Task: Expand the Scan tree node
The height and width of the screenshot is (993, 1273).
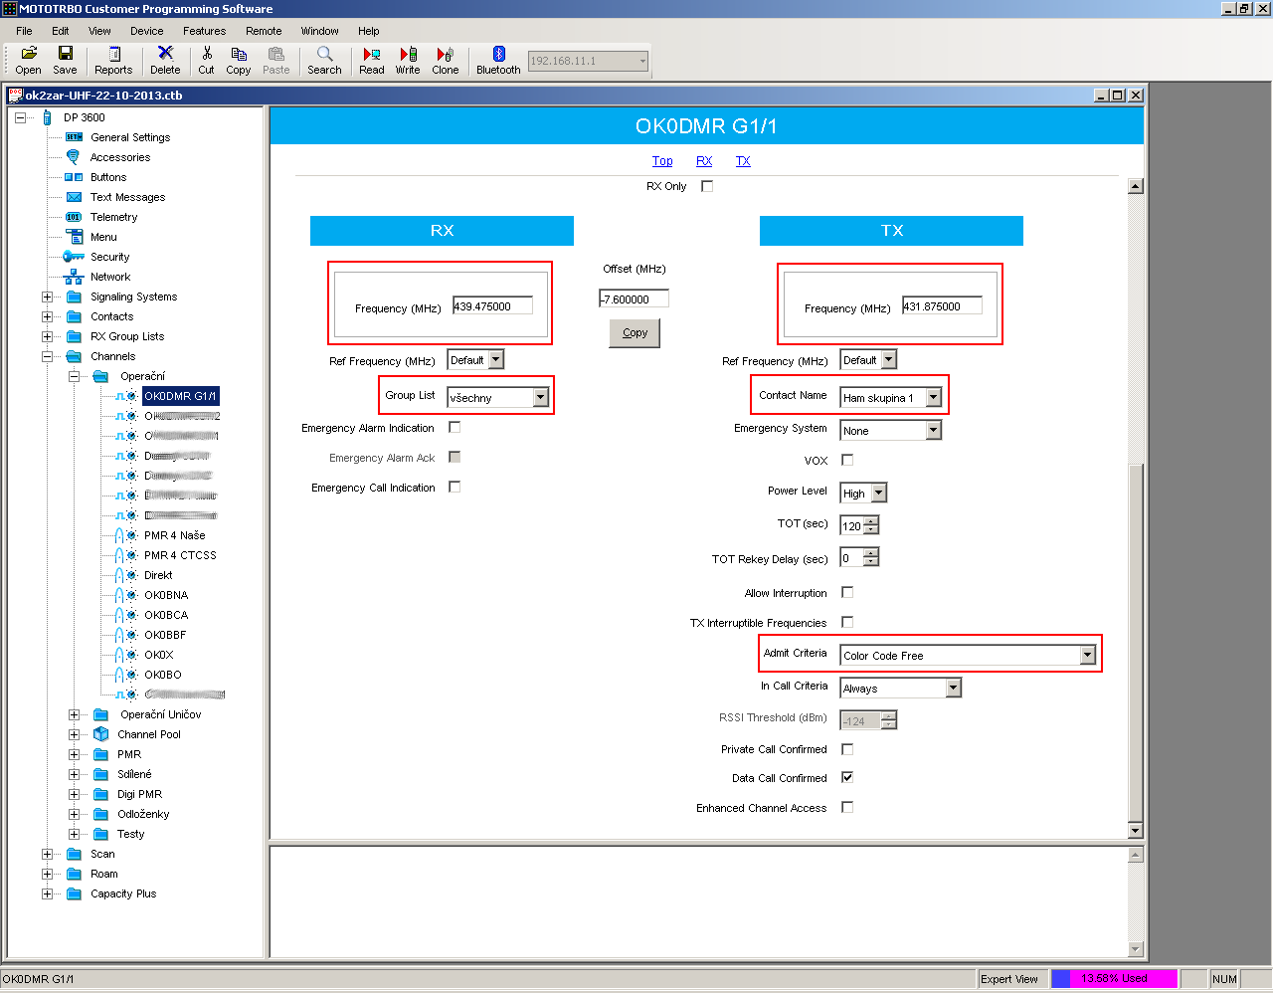Action: click(47, 854)
